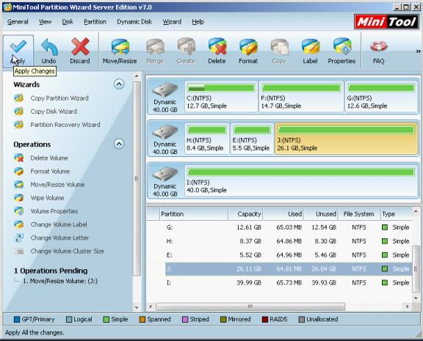Image resolution: width=423 pixels, height=341 pixels.
Task: Sort by Unused column header
Action: coord(320,214)
